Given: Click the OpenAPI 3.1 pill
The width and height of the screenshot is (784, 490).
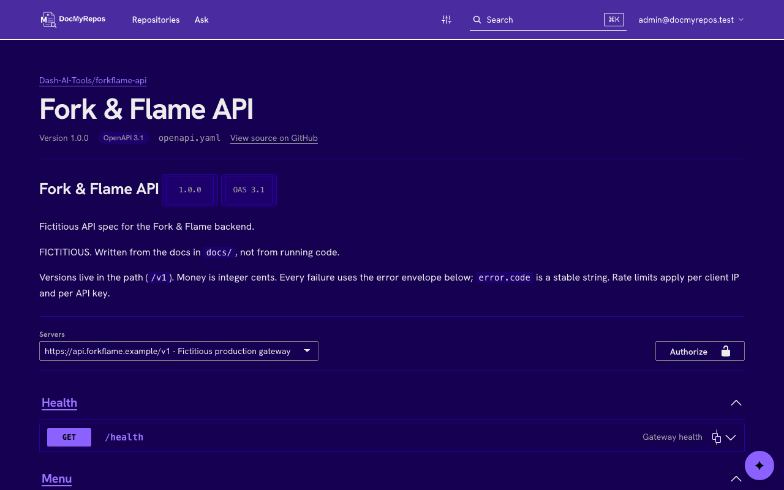Looking at the screenshot, I should [123, 138].
